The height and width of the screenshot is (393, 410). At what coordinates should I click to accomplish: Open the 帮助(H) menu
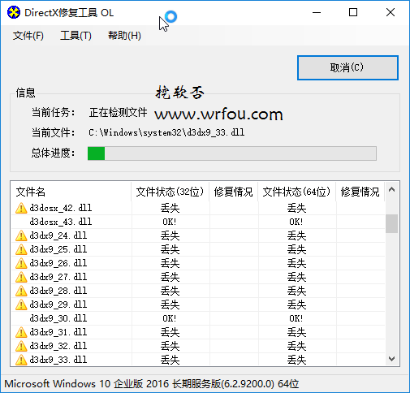124,36
